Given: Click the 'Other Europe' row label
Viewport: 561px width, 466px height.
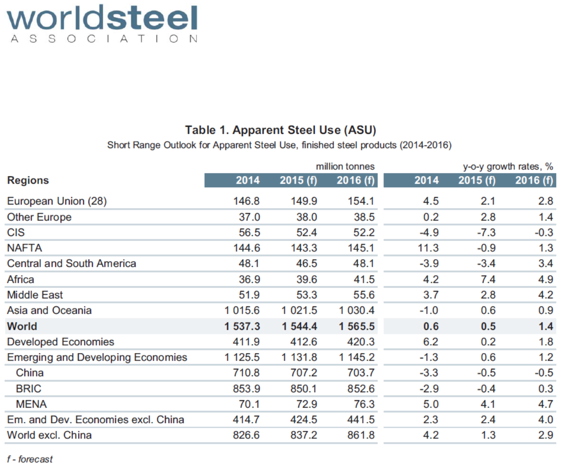Looking at the screenshot, I should pos(39,217).
